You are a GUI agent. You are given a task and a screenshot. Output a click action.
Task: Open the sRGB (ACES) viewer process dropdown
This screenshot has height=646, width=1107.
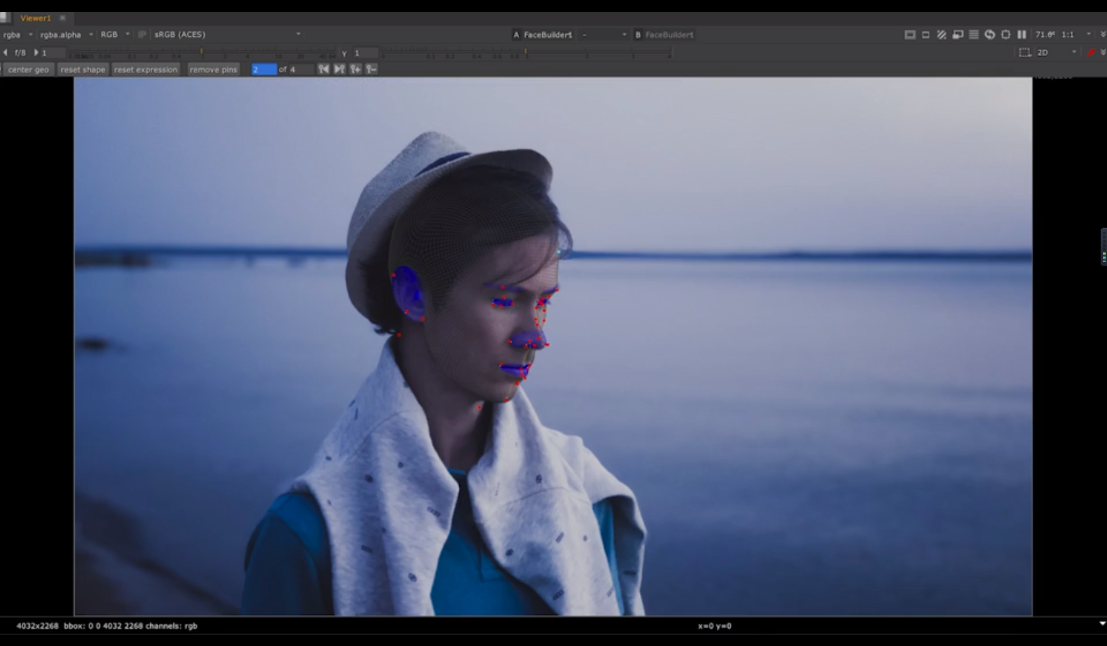click(227, 34)
